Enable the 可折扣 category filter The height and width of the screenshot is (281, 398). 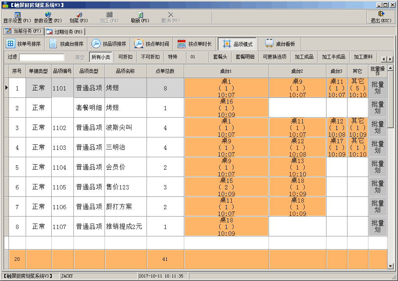point(125,57)
